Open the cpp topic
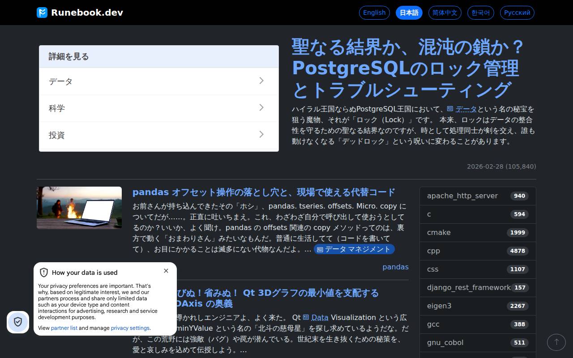The height and width of the screenshot is (358, 573). (478, 251)
